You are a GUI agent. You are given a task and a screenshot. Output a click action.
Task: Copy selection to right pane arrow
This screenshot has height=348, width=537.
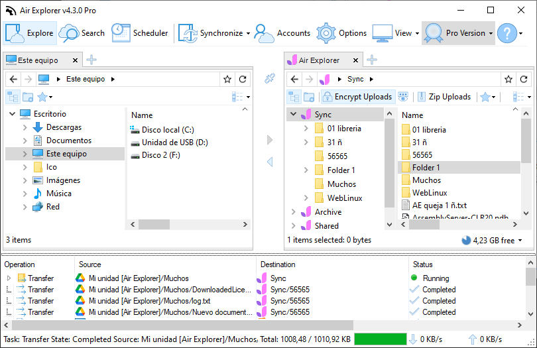point(270,140)
